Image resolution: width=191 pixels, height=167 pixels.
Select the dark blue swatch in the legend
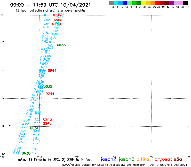click(125, 3)
